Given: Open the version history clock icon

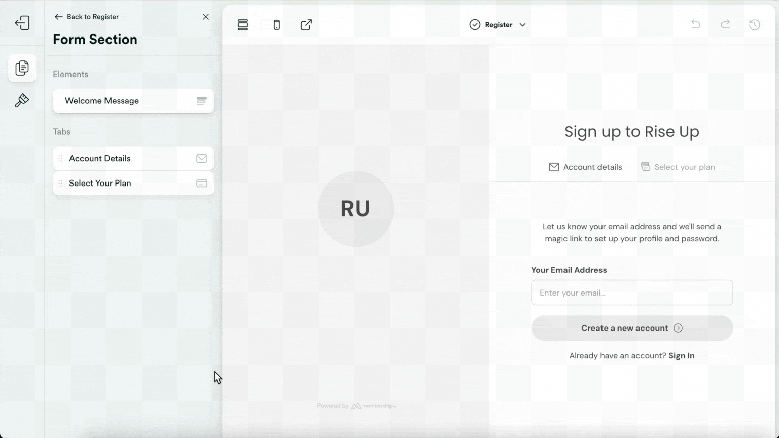Looking at the screenshot, I should [755, 24].
